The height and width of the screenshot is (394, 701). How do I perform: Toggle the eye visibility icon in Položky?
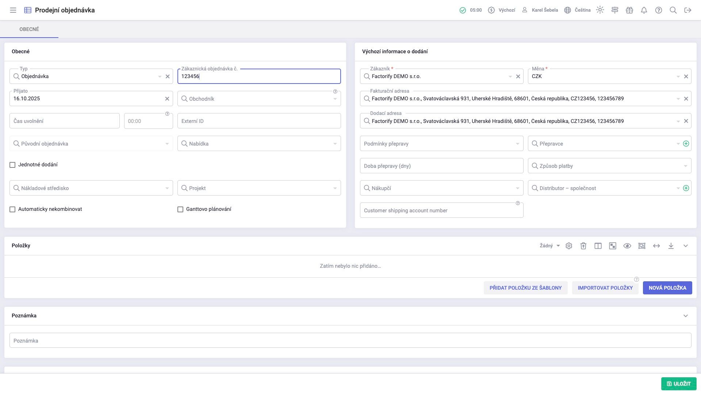[627, 246]
